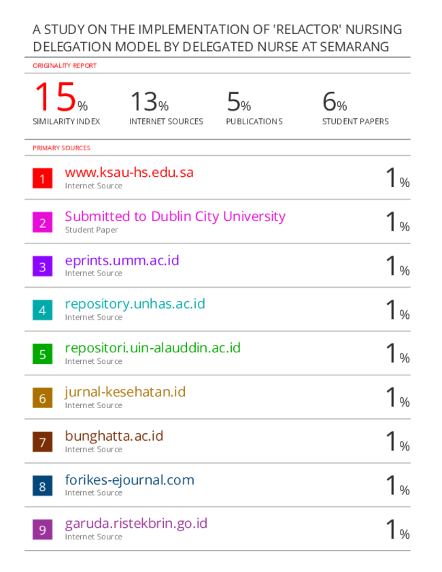Click brown source badge number 7

(x=42, y=442)
